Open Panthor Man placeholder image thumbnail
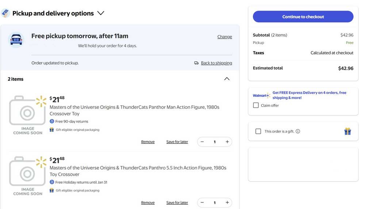The image size is (365, 209). [28, 115]
